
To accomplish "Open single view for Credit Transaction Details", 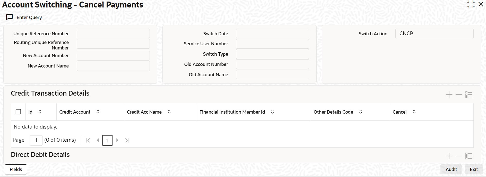I will 469,95.
